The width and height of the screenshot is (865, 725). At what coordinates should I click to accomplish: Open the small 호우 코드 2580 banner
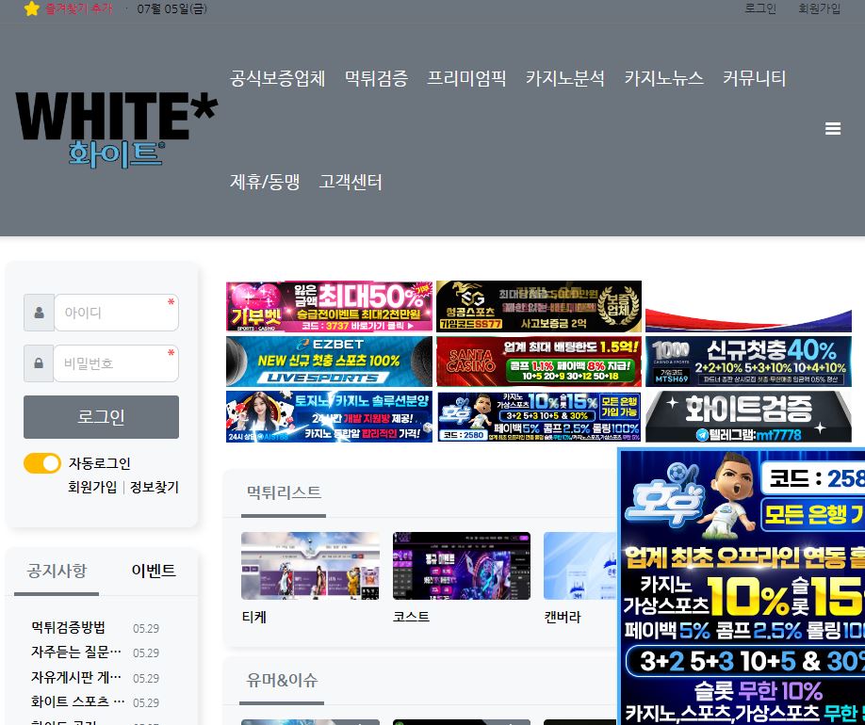[539, 417]
